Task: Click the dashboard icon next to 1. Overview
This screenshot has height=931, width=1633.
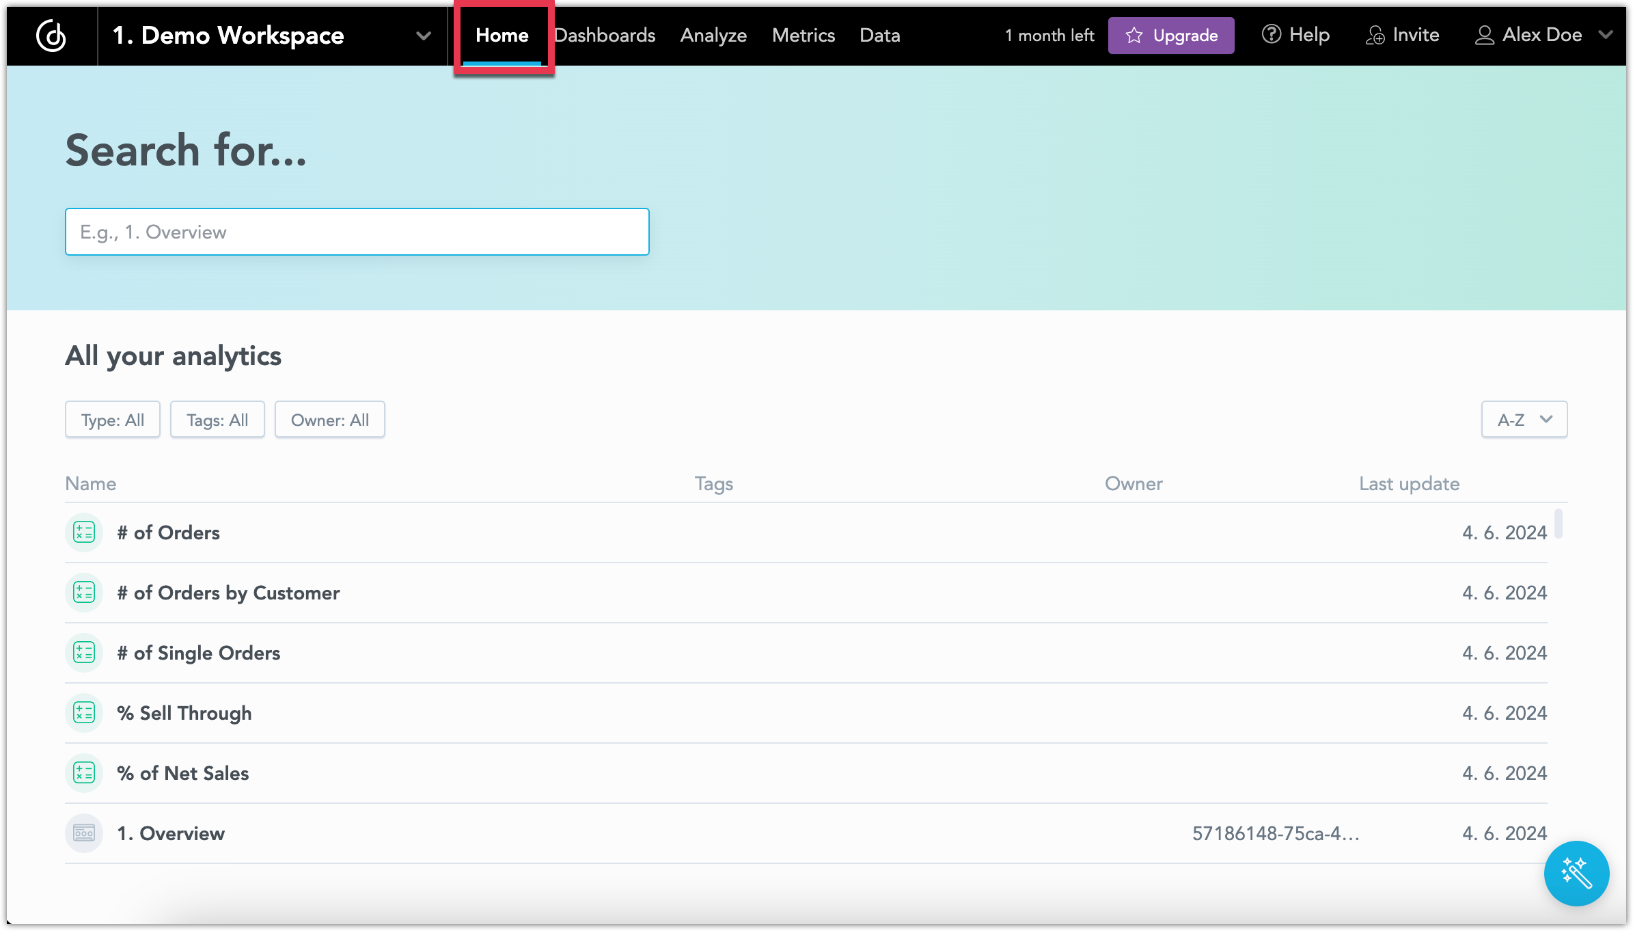Action: [x=83, y=833]
